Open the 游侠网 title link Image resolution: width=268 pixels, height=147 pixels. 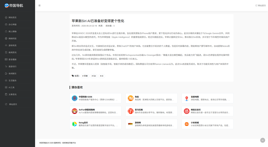(x=138, y=123)
